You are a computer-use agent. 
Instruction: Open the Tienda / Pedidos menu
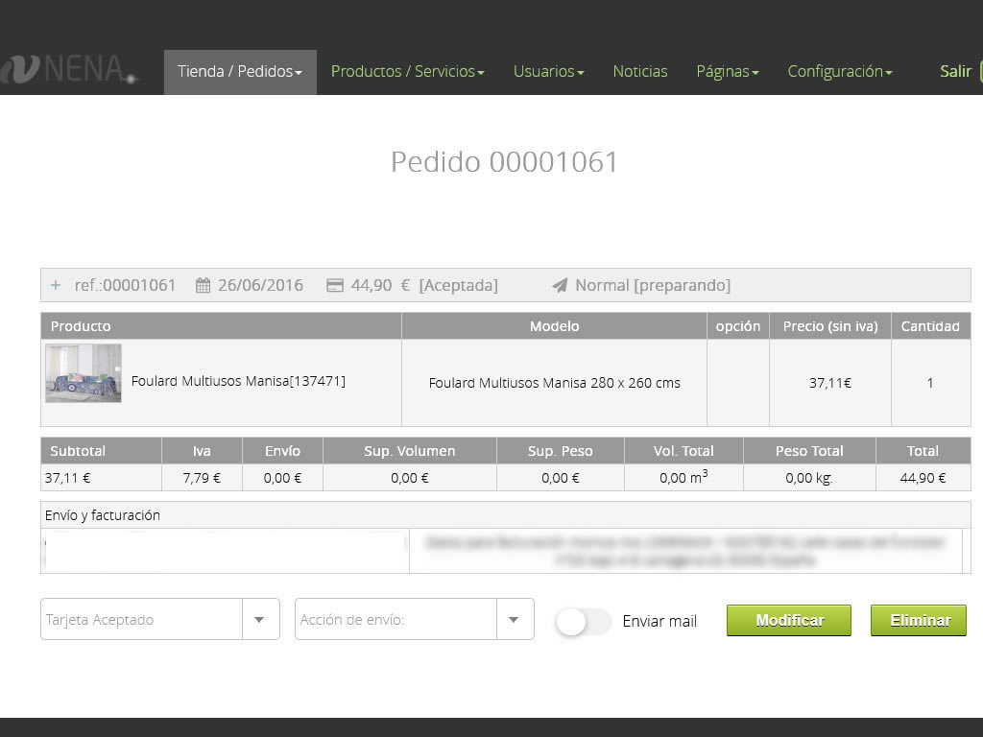pos(239,72)
